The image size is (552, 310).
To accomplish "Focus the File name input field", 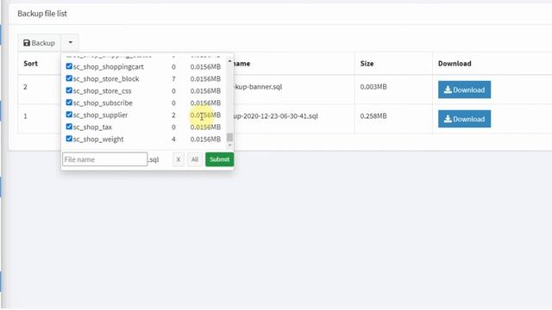I will 105,159.
